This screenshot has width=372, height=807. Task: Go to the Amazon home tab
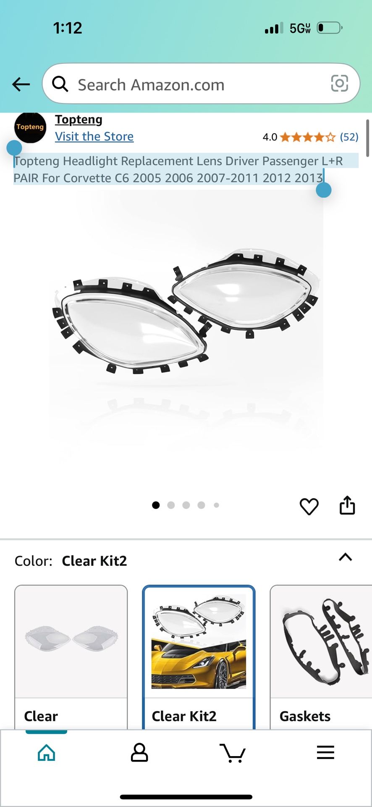click(47, 752)
